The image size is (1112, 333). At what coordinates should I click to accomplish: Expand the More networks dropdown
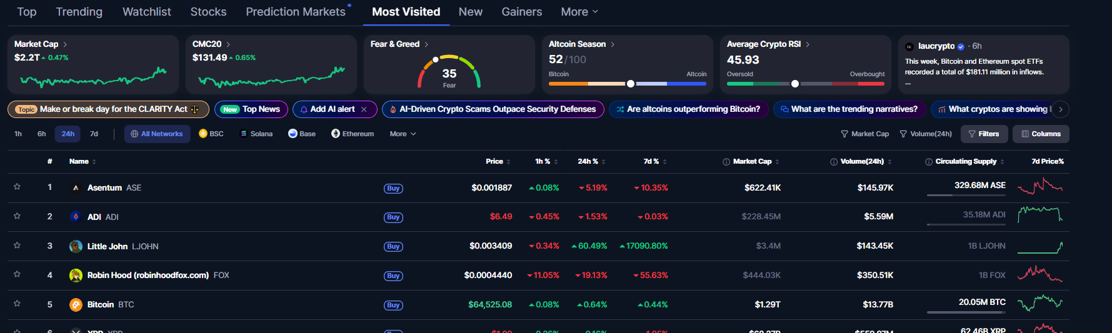(403, 134)
